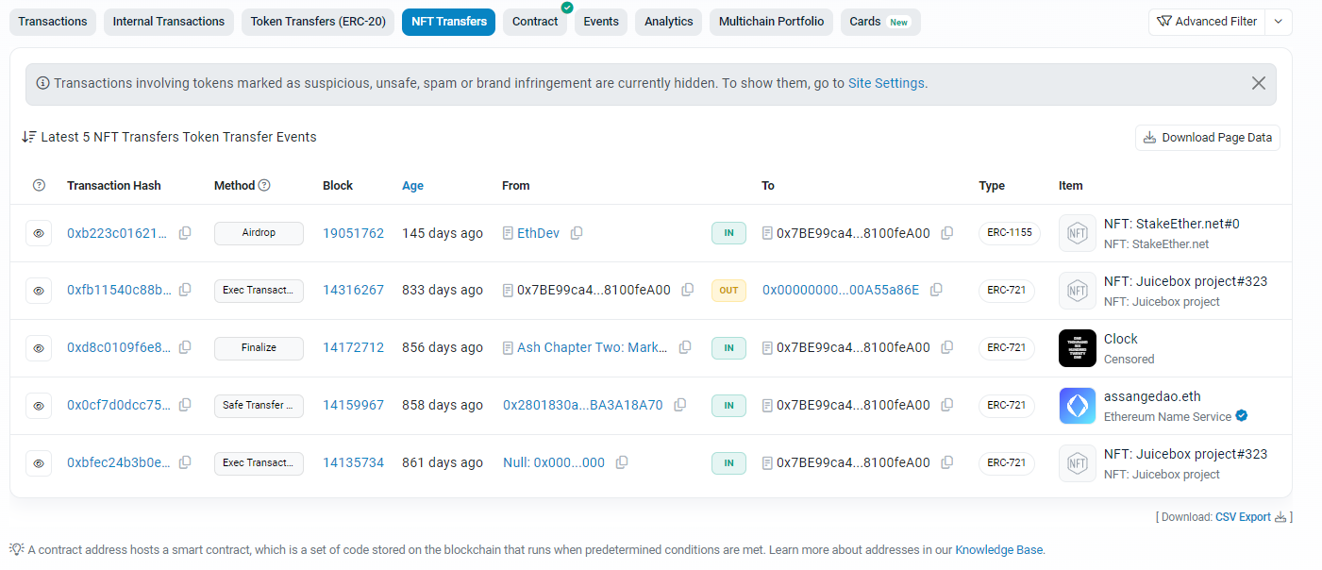This screenshot has width=1322, height=570.
Task: Click the help icon left of Transaction Hash
Action: [39, 186]
